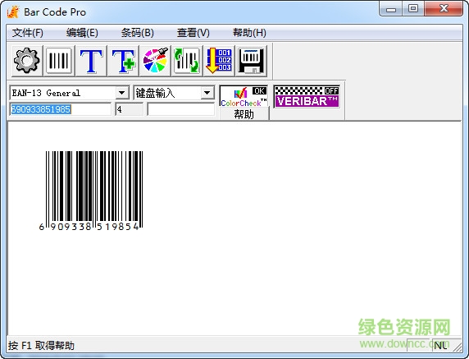Toggle the VERIBAR OFF switch
Viewport: 469px width, 359px height.
tap(307, 96)
